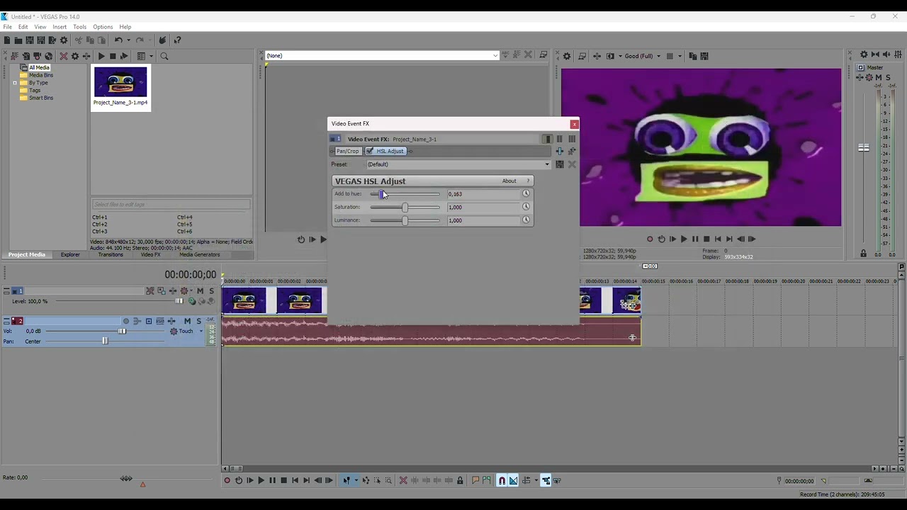The width and height of the screenshot is (907, 510).
Task: Click About in VEGAS HSL Adjust header
Action: (509, 181)
